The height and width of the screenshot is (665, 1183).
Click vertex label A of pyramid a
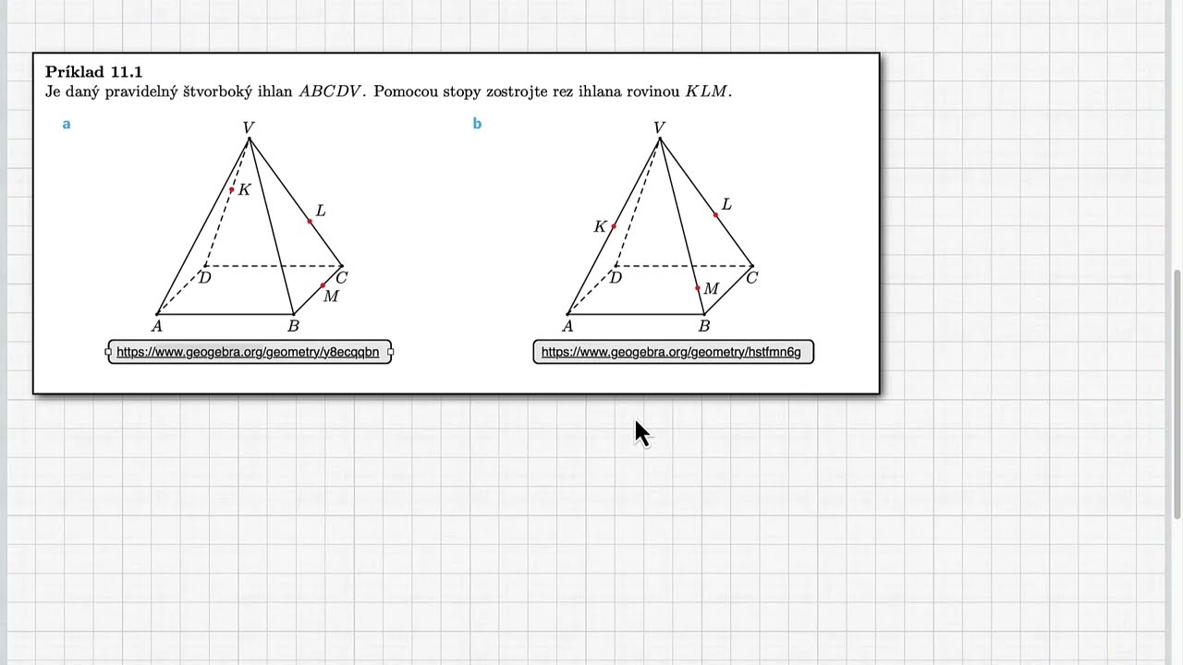157,325
